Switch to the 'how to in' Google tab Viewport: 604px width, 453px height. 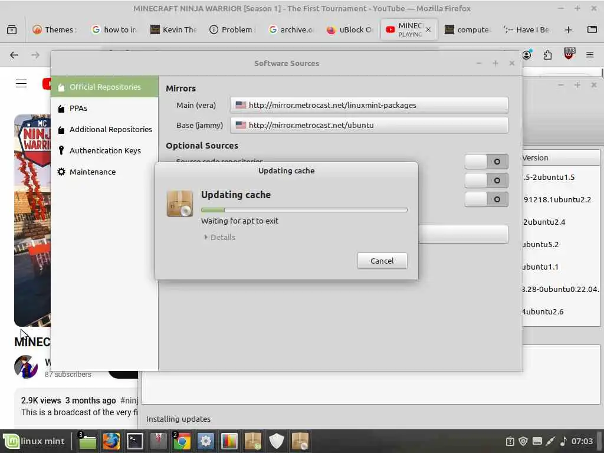click(x=114, y=29)
